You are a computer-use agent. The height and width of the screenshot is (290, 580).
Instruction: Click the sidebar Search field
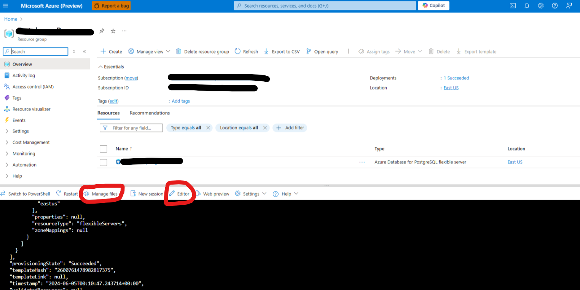[x=35, y=51]
